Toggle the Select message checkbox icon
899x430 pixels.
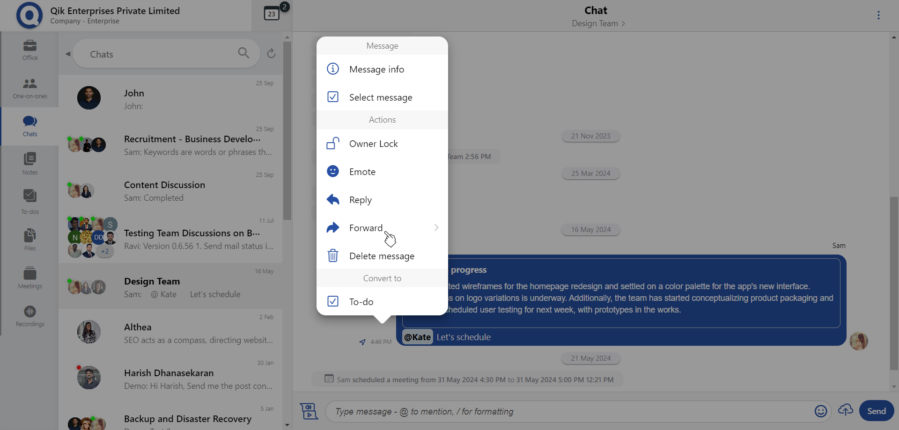(x=333, y=97)
